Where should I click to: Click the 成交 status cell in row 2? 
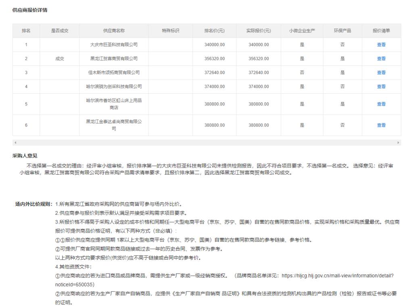coord(60,59)
